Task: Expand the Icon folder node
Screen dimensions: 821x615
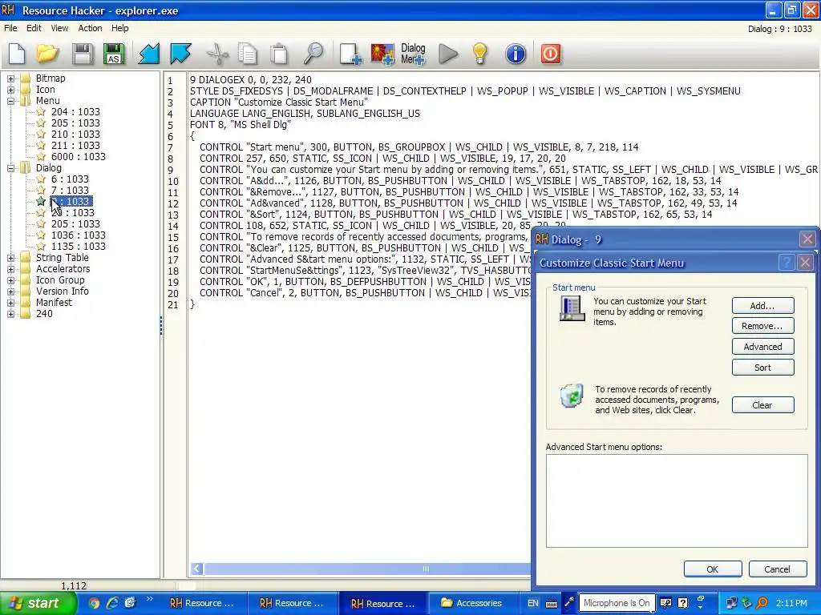Action: pos(10,90)
